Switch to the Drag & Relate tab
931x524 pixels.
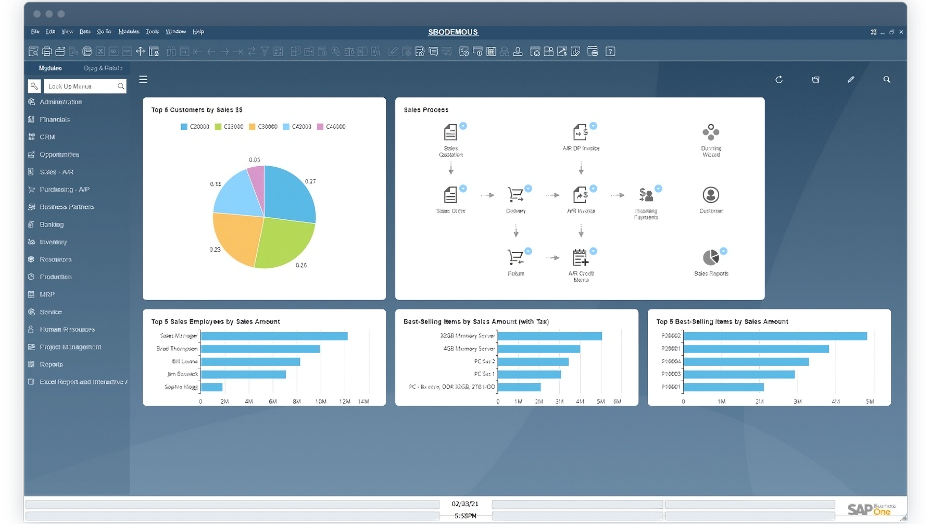(103, 68)
